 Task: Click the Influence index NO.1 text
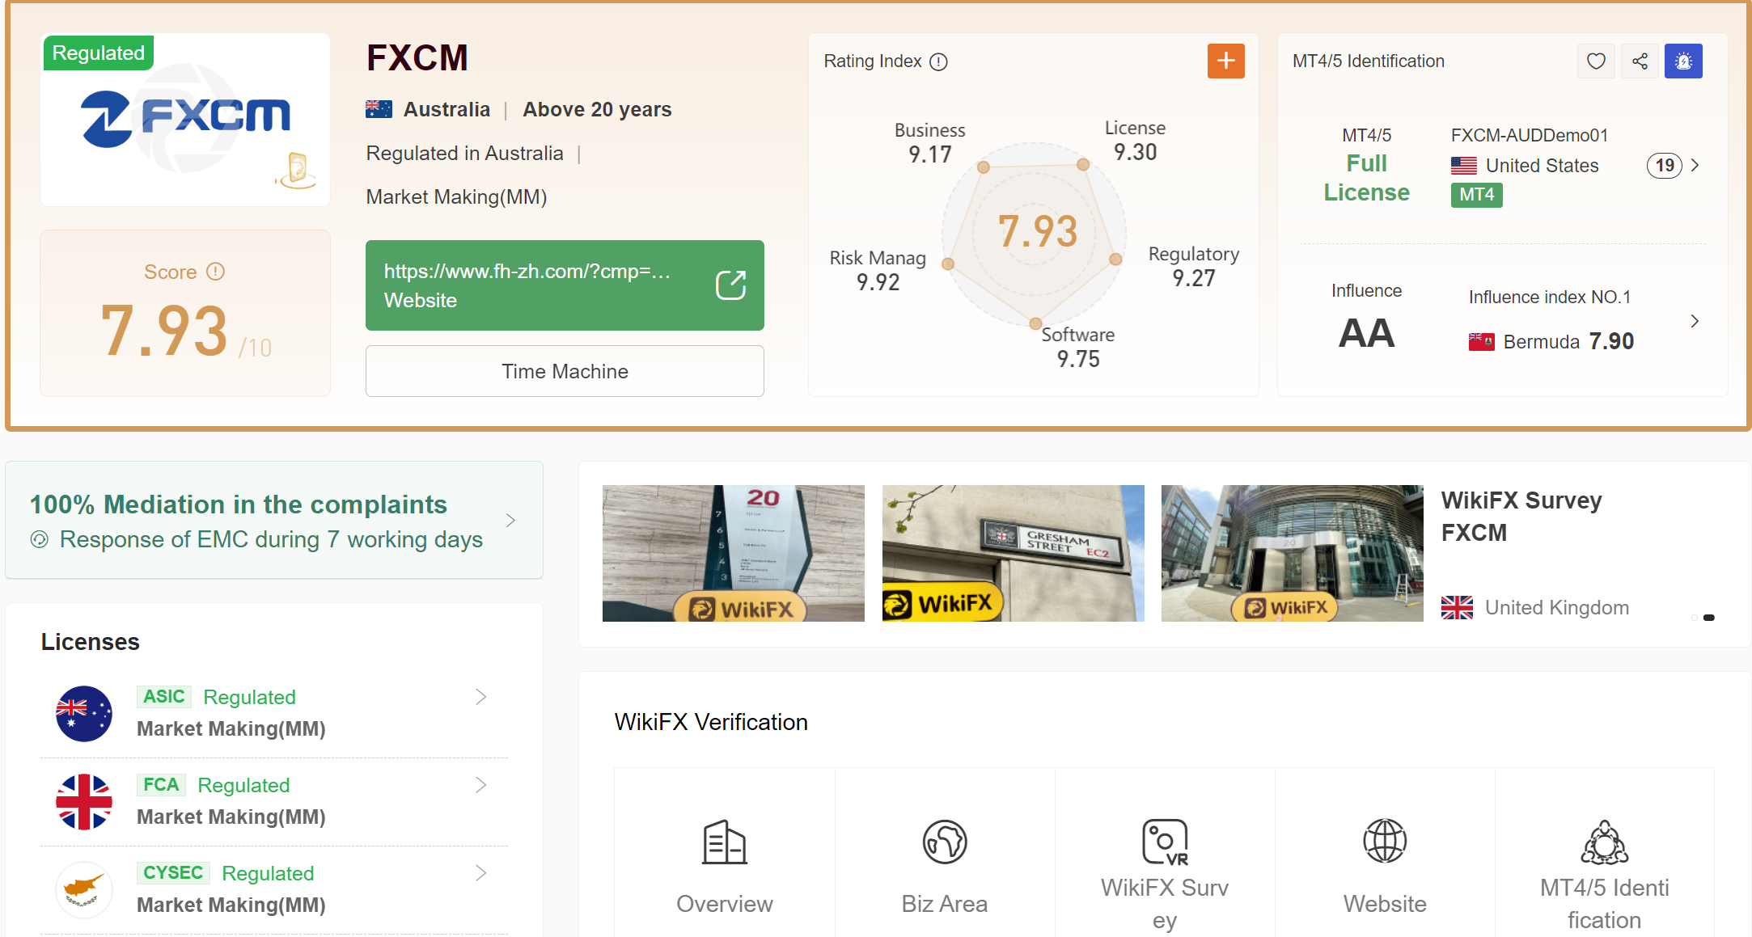(1550, 297)
